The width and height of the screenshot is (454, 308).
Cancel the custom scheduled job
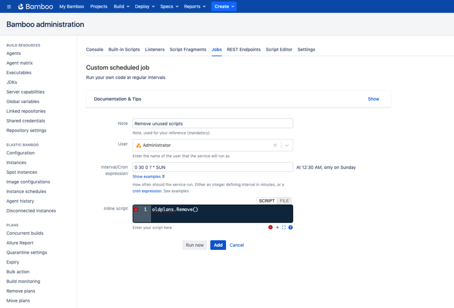(x=237, y=245)
